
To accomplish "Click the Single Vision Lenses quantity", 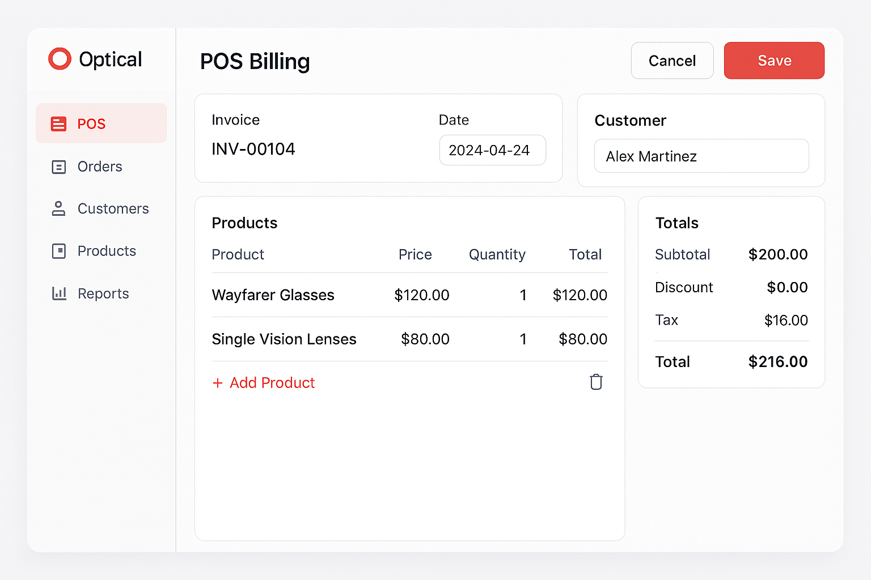I will 523,339.
